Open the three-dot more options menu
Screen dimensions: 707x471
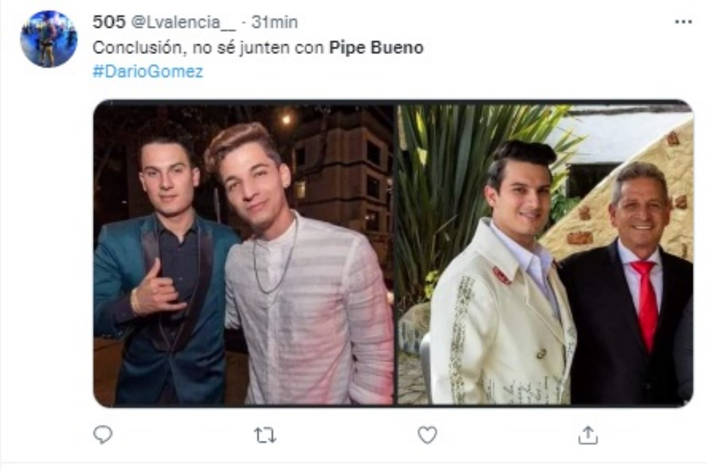pyautogui.click(x=683, y=22)
